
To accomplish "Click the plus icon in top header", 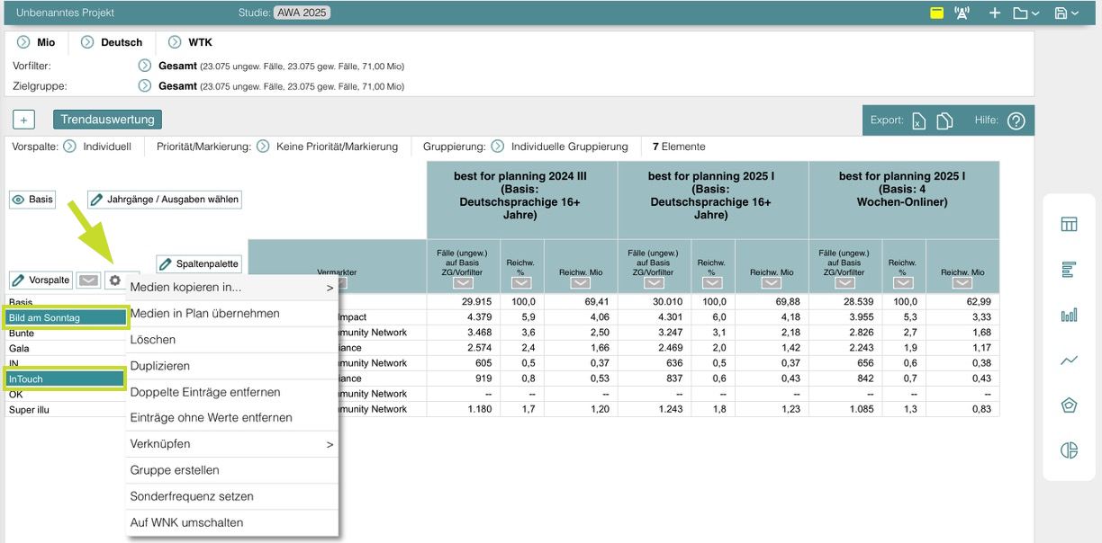I will coord(995,13).
